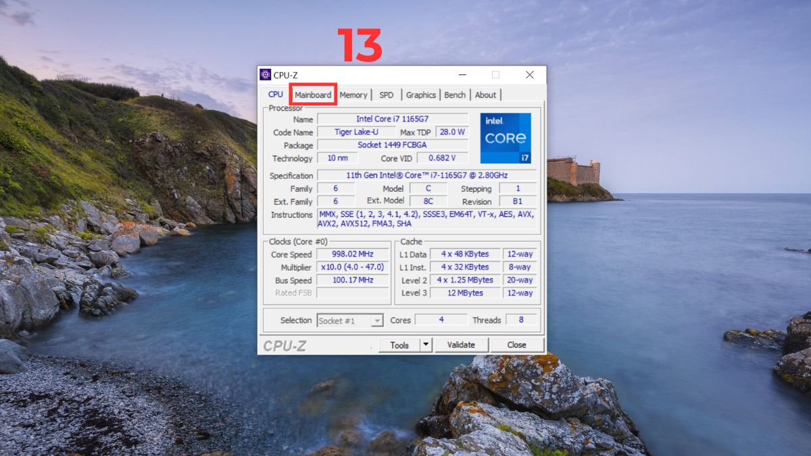Click the Intel Core i7 logo badge

click(x=506, y=138)
